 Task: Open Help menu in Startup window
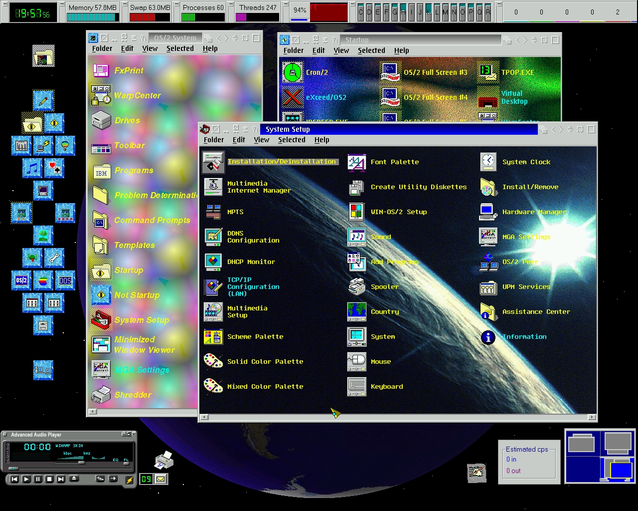coord(402,50)
